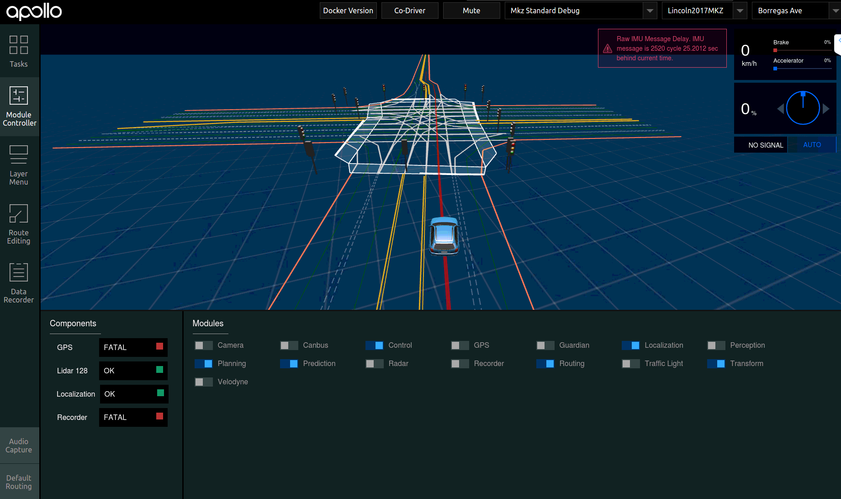Open the Layer Menu icon
This screenshot has height=499, width=841.
coord(19,154)
